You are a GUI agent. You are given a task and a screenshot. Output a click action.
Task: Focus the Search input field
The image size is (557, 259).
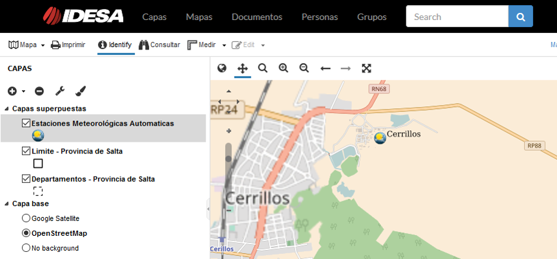[x=457, y=16]
